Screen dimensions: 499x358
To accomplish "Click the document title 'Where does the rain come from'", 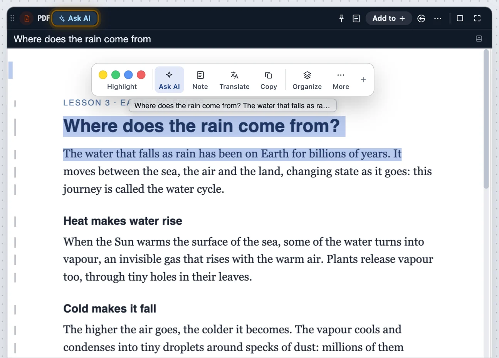I will [x=82, y=39].
